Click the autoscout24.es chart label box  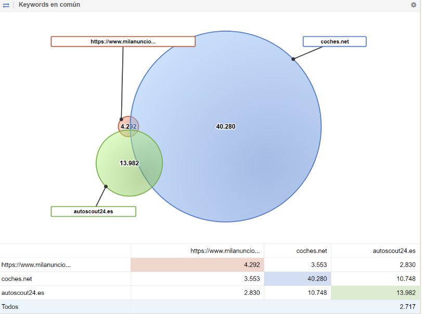click(93, 212)
